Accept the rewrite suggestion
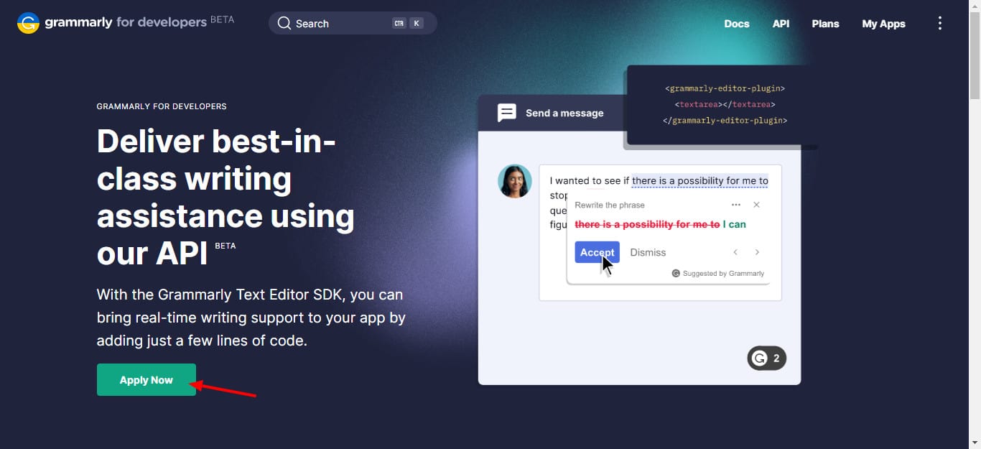The height and width of the screenshot is (449, 981). pos(597,252)
